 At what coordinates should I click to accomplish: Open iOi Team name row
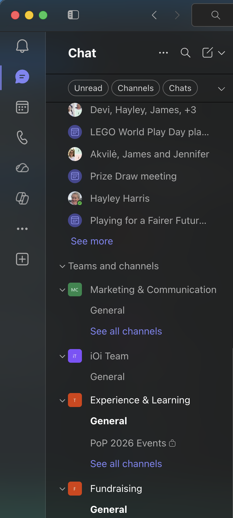coord(110,356)
